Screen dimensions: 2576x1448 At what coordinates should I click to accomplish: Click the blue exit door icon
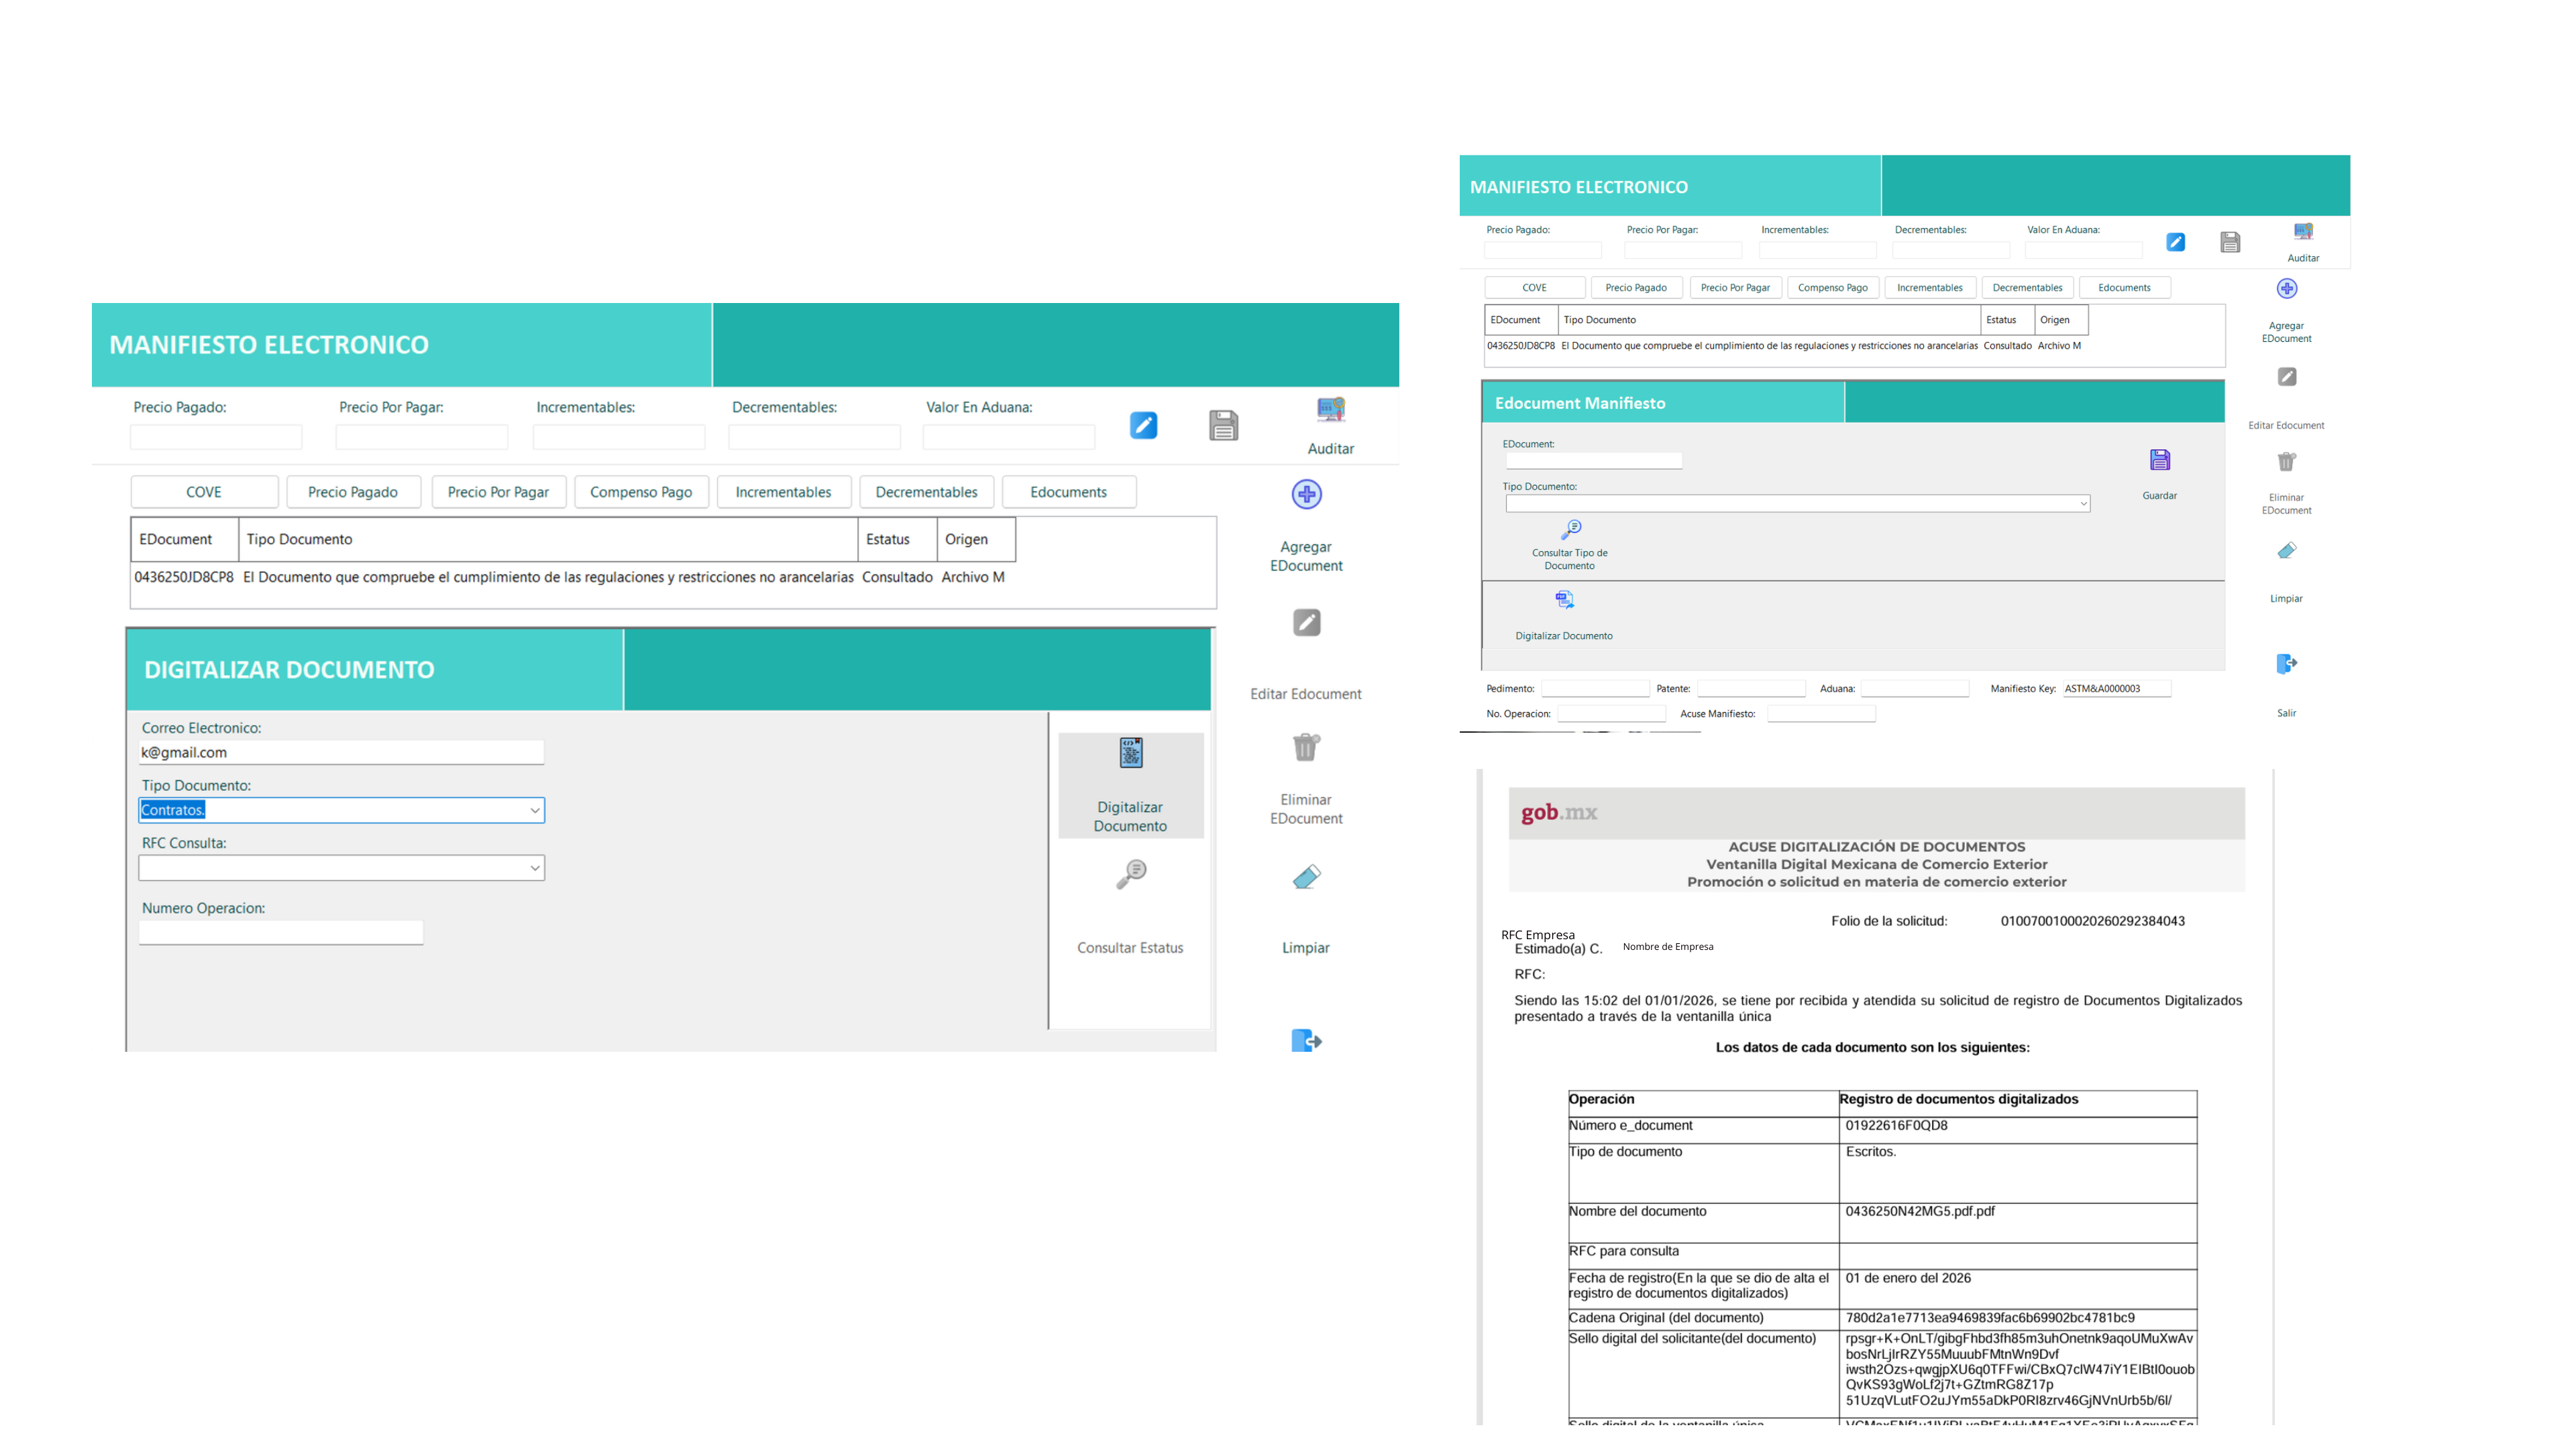click(1306, 1040)
